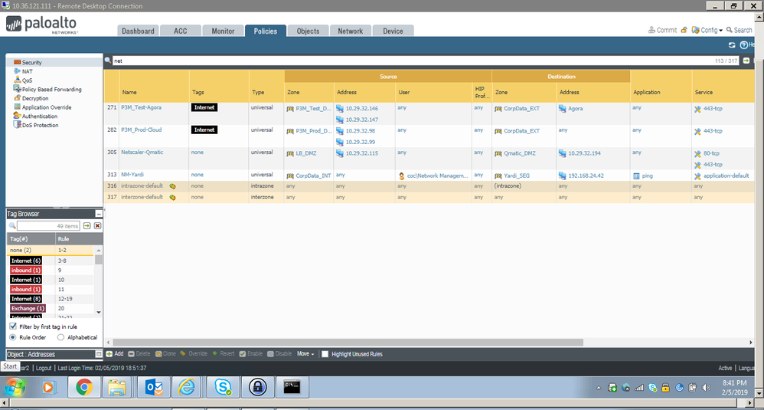Select the Alphabetical radio button
Screen dimensions: 764x410
coord(60,337)
